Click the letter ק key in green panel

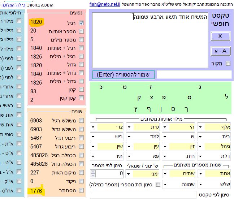tap(139, 97)
